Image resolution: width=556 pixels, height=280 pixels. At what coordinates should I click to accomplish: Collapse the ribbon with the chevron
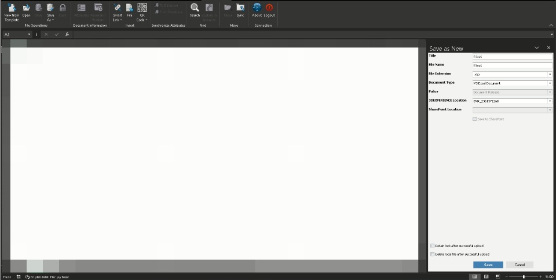coord(551,25)
